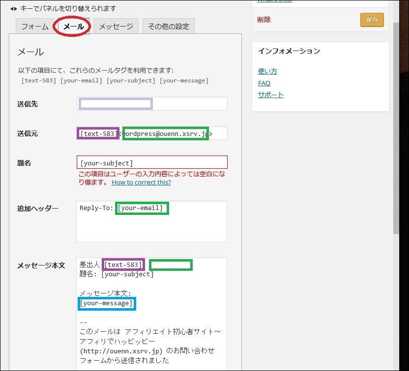Open the メッセージ tab
409x371 pixels.
pos(116,26)
